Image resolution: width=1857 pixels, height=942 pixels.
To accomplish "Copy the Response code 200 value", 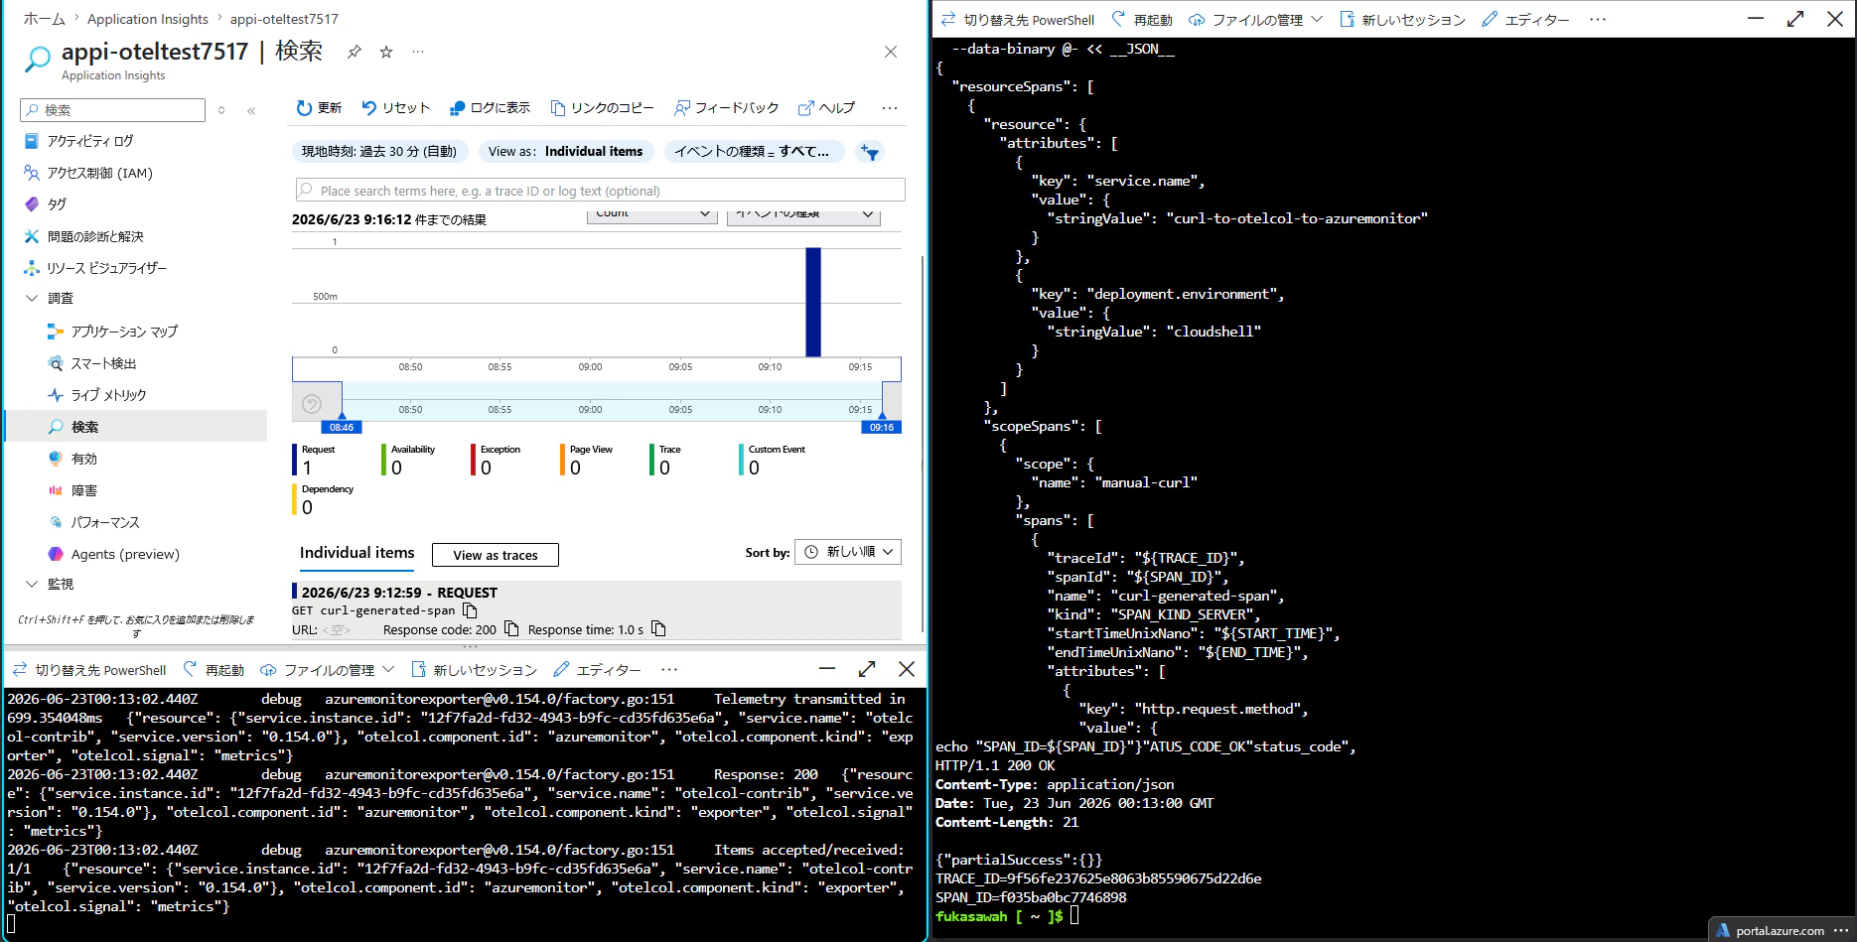I will point(511,629).
